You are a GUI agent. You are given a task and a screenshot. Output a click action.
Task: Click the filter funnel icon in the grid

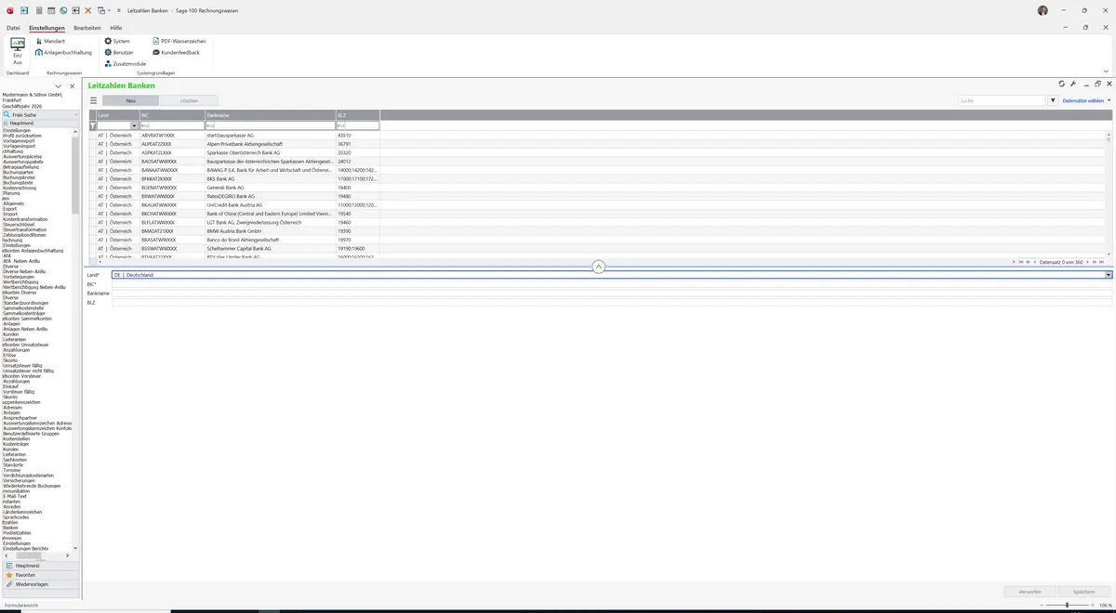coord(92,125)
